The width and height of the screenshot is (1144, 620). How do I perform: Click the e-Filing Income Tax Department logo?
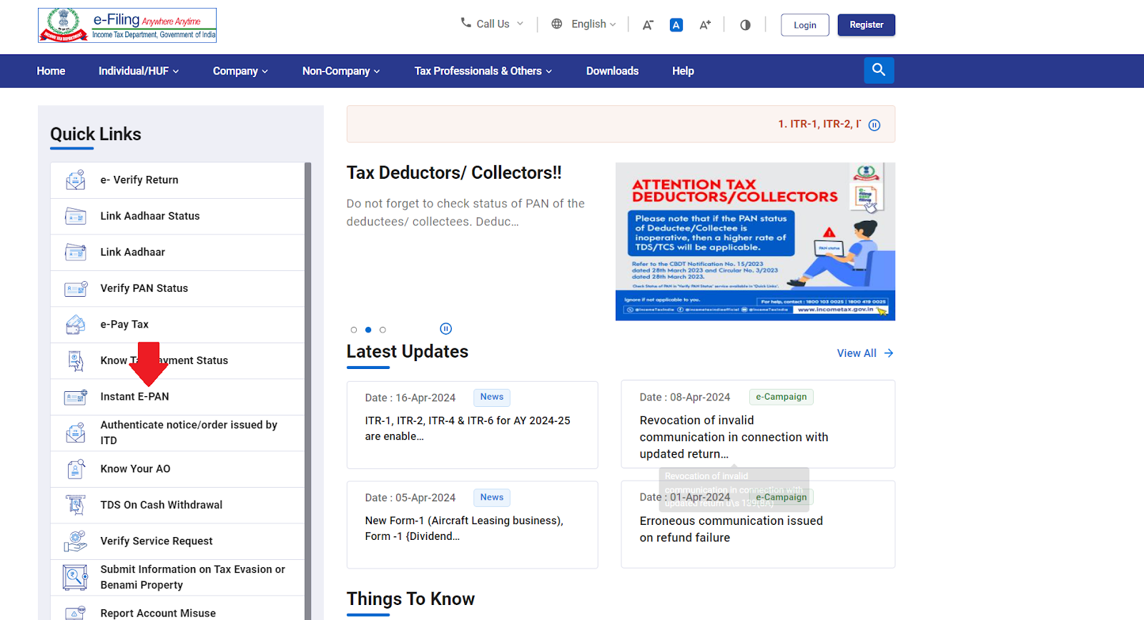[x=127, y=25]
